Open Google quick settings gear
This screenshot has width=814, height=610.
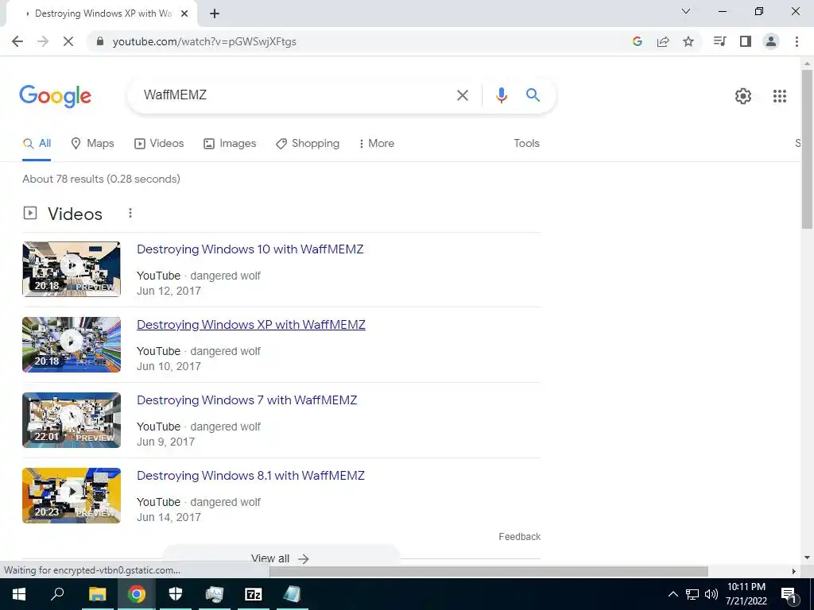743,96
